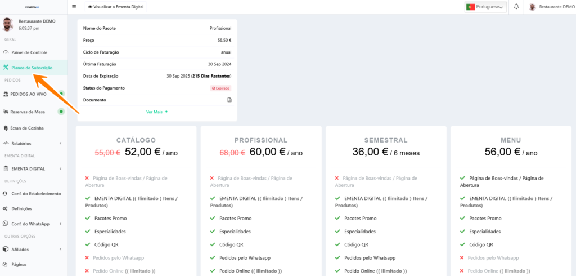Screen dimensions: 576x276
Task: Expand the Ementa Digital submenu
Action: 60,168
